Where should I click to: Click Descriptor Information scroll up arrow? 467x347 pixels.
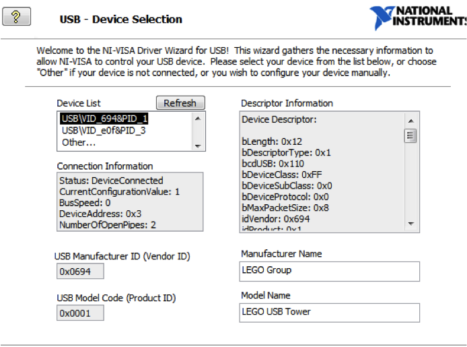411,121
